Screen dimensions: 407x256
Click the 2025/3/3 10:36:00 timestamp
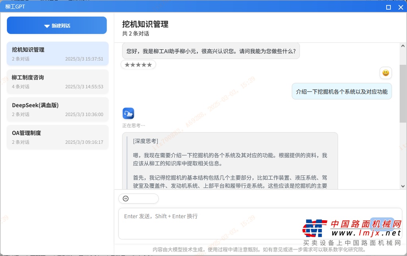84,114
